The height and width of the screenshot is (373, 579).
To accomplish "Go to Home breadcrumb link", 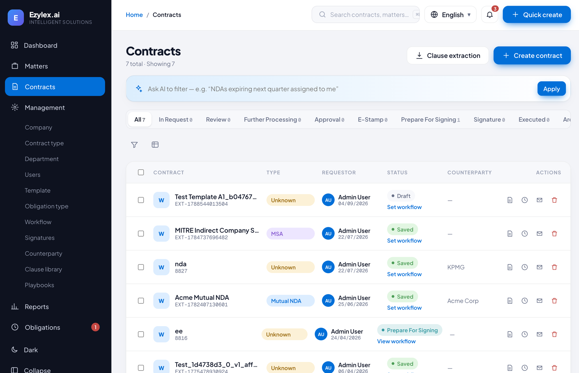I will pos(134,15).
